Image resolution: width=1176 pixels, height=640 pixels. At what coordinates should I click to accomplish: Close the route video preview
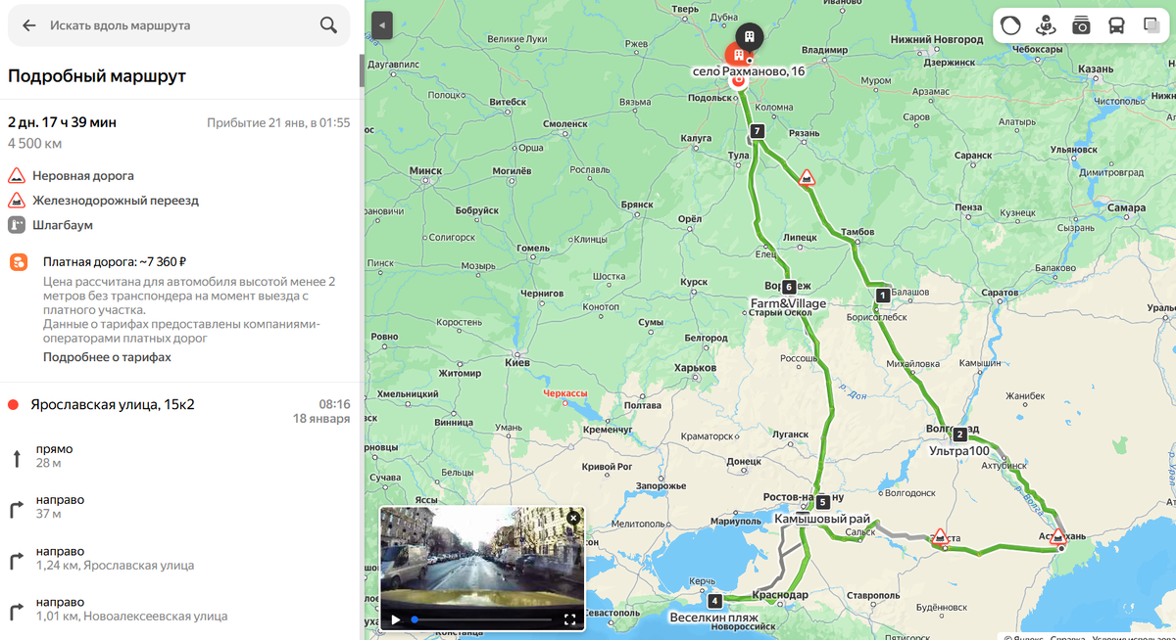tap(573, 518)
